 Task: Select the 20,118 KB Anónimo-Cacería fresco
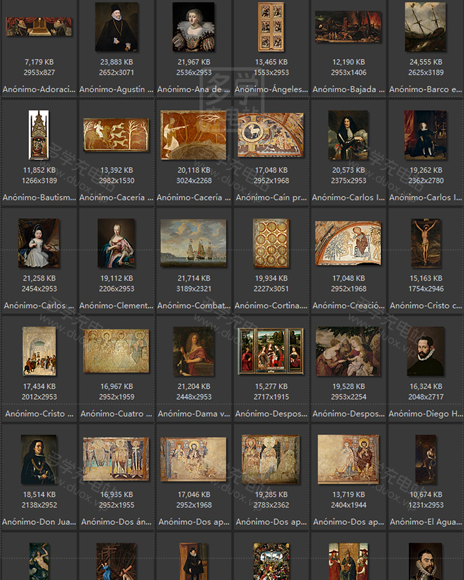click(x=193, y=135)
